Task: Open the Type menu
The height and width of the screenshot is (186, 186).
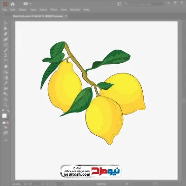Action: pyautogui.click(x=33, y=10)
